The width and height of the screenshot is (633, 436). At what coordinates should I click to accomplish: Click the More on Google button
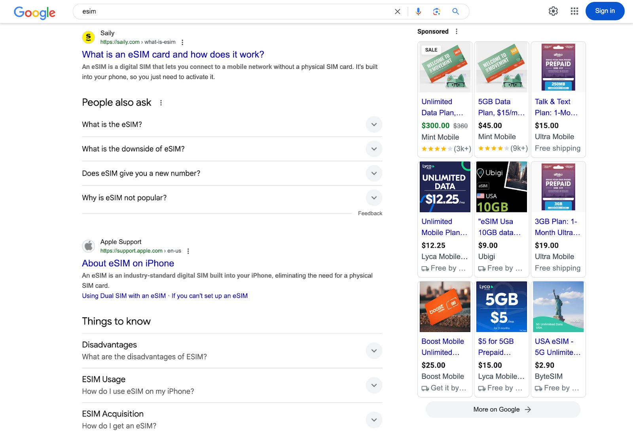[x=503, y=409]
